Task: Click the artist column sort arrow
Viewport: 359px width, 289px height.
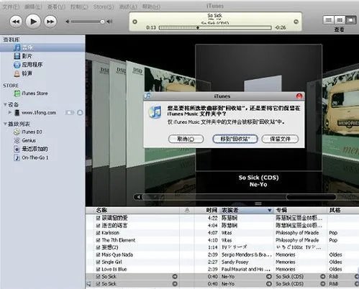Action: 269,210
